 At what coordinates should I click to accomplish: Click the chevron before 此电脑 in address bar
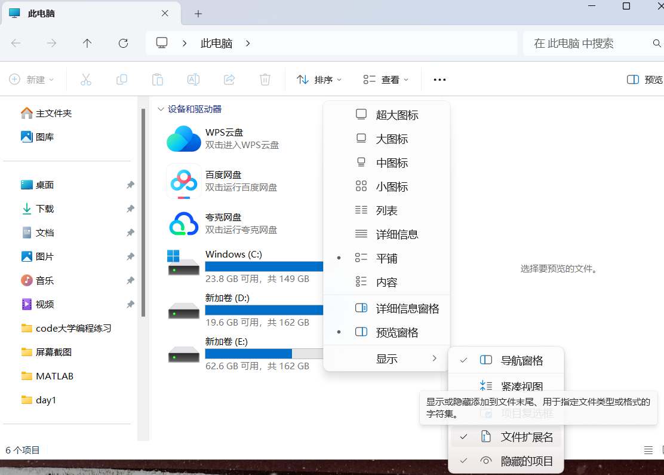pos(185,43)
